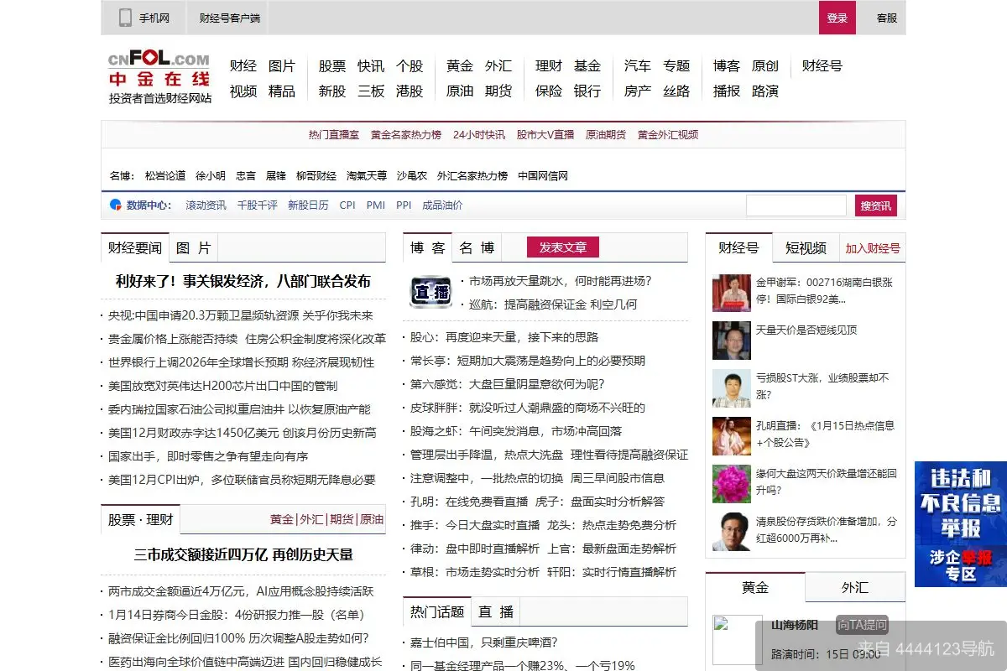Click the 登录 login button
This screenshot has height=671, width=1007.
coord(837,18)
